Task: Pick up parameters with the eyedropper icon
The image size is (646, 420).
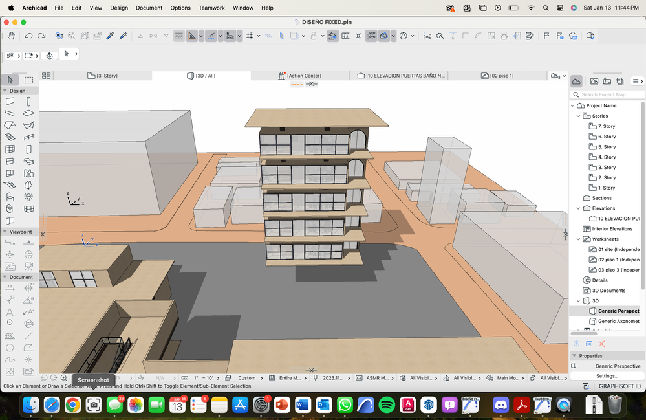Action: (109, 36)
